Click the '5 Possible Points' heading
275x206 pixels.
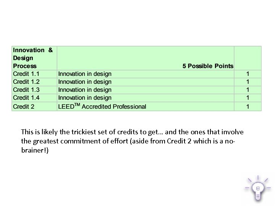(x=208, y=66)
